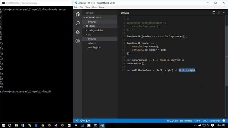This screenshot has height=128, width=228.
Task: Click the line 12 loopOver10 arrow call
Action: (x=157, y=36)
